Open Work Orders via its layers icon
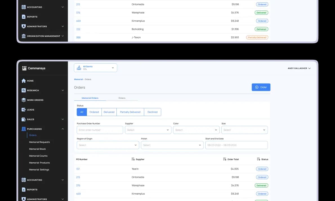Screen dimensions: 335x201 [24, 100]
